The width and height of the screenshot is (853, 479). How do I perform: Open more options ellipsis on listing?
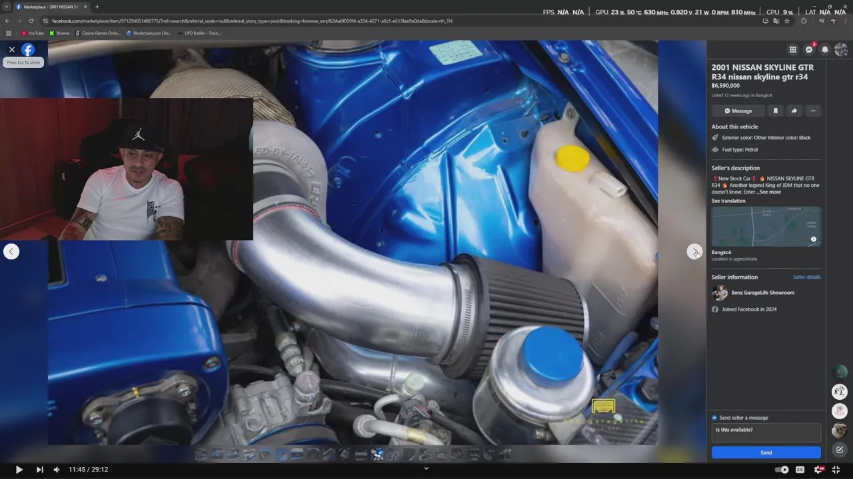click(812, 111)
